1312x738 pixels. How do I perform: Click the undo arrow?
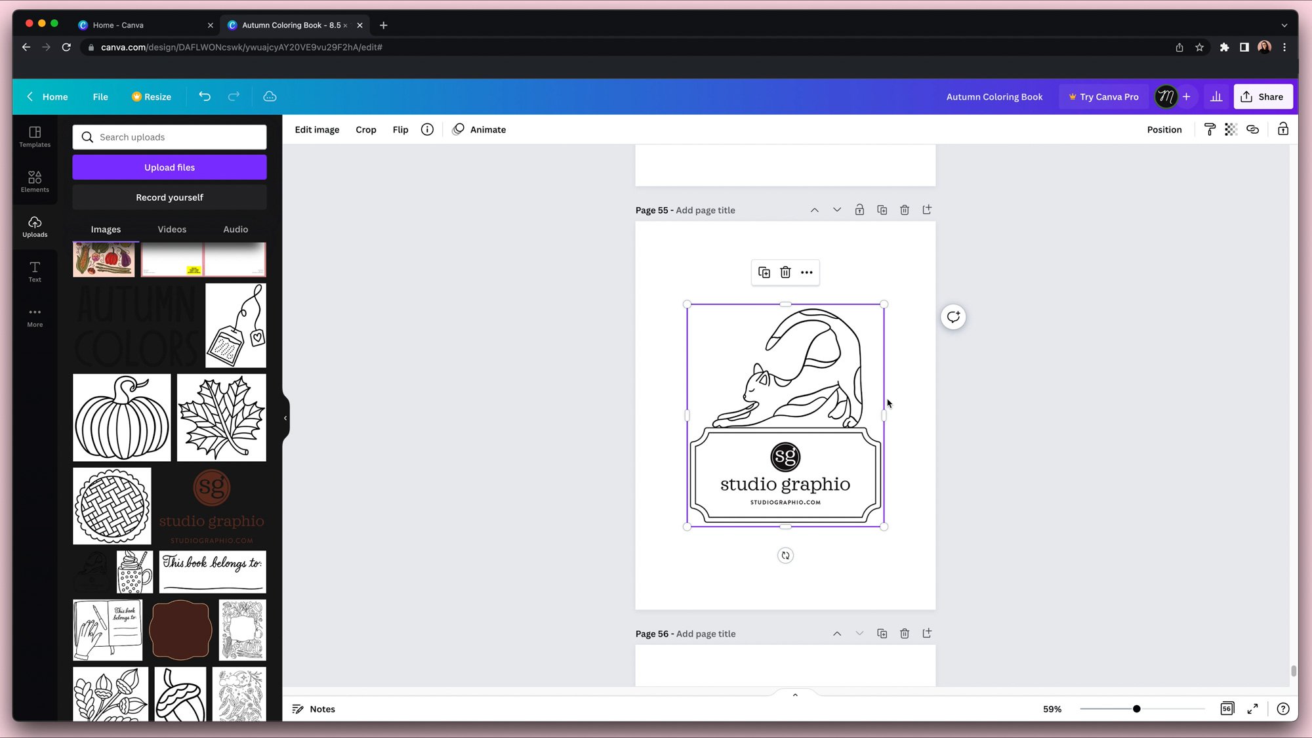pyautogui.click(x=205, y=96)
